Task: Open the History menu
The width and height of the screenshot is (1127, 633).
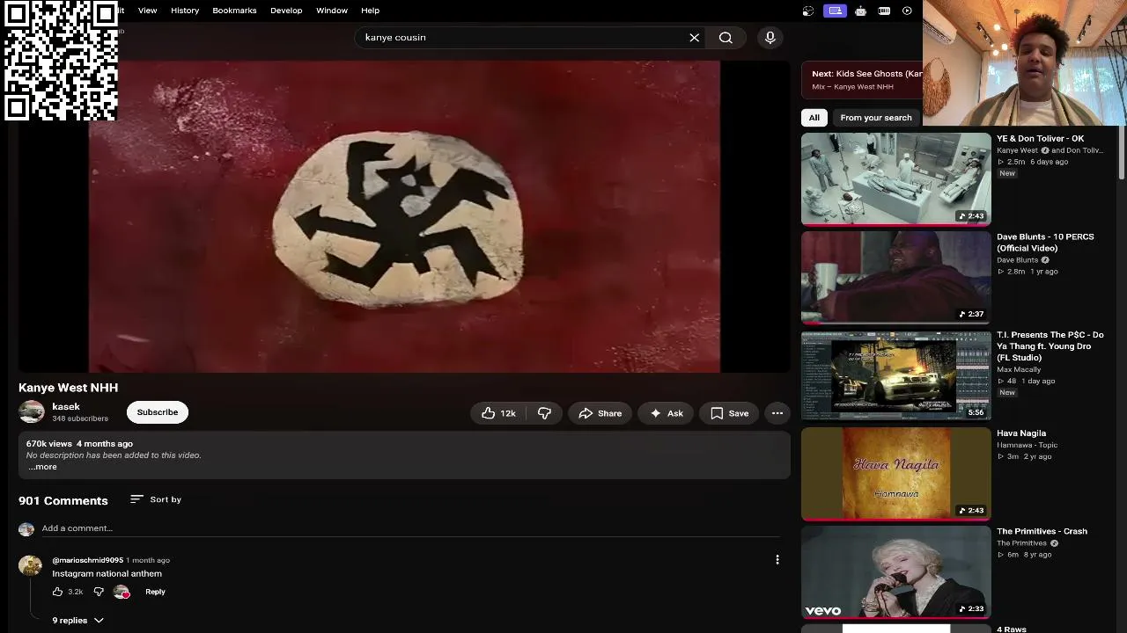Action: tap(185, 11)
